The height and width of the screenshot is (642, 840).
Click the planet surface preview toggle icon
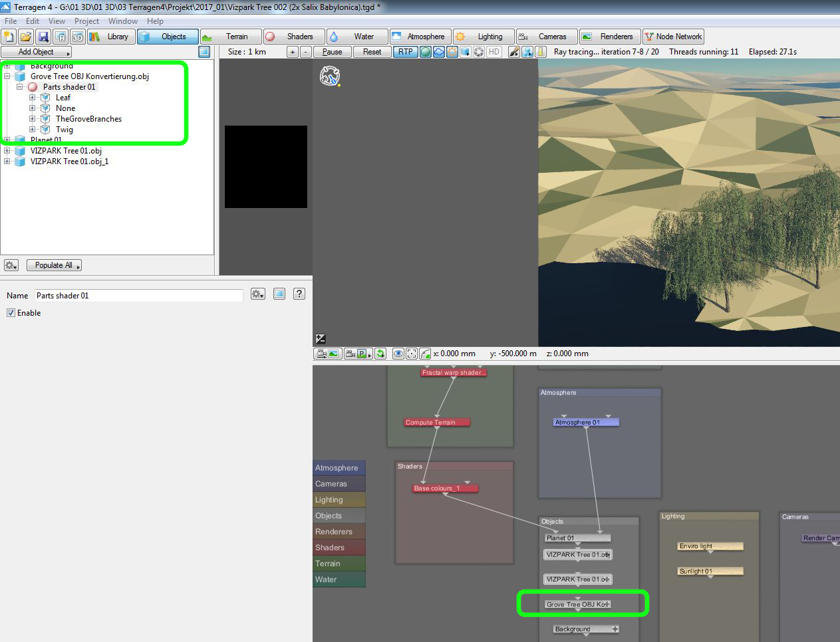click(426, 52)
